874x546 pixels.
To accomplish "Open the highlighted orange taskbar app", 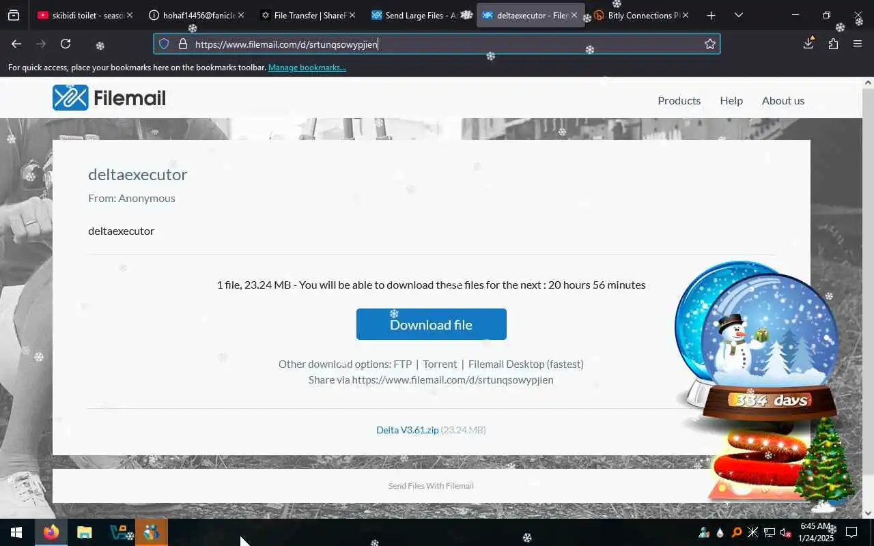I will 152,532.
